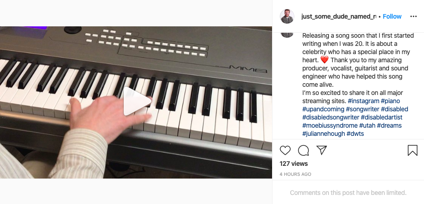
Task: Open the three-dot more options menu
Action: pyautogui.click(x=414, y=16)
